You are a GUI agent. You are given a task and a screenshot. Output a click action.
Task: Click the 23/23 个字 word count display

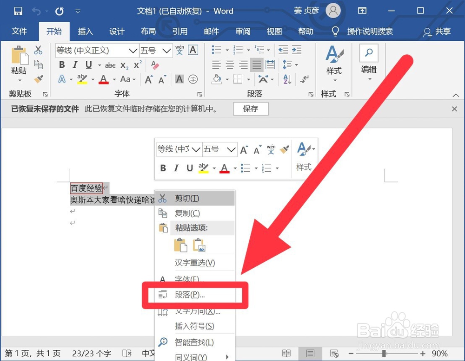pyautogui.click(x=91, y=353)
